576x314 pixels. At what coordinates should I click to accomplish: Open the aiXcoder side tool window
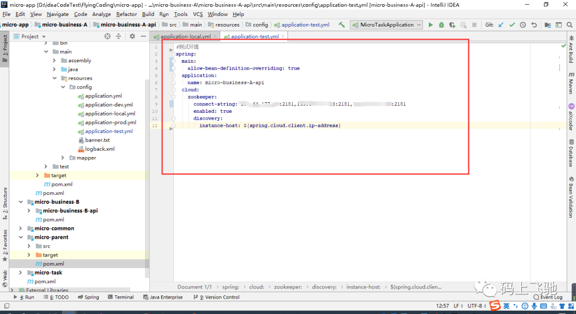[571, 117]
